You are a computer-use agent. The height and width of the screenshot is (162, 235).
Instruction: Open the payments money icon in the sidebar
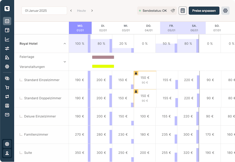click(x=7, y=78)
